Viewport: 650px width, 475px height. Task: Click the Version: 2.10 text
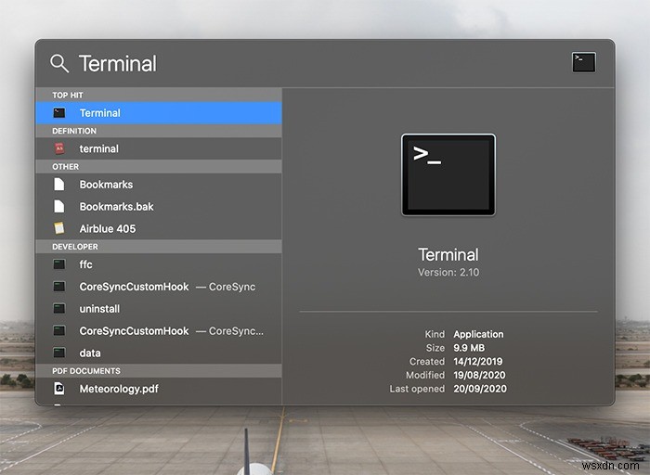click(x=448, y=273)
